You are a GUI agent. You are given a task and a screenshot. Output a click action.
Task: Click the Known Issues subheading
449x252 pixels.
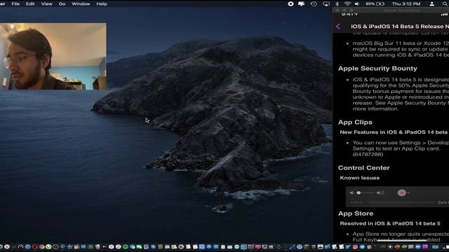tap(360, 178)
